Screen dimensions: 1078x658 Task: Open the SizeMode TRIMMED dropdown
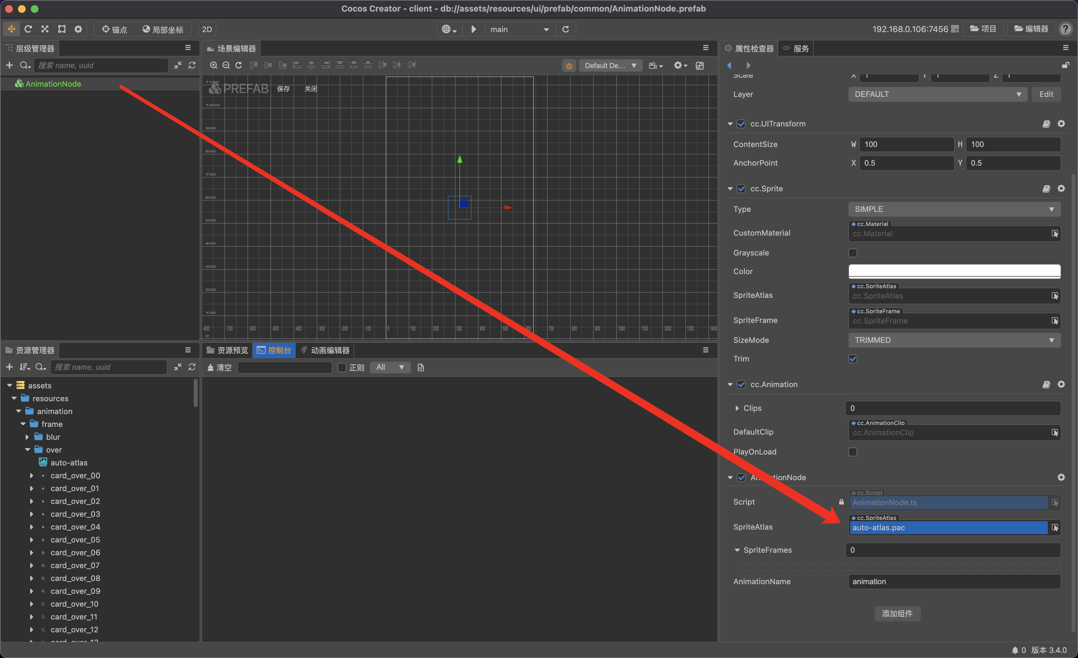[954, 340]
